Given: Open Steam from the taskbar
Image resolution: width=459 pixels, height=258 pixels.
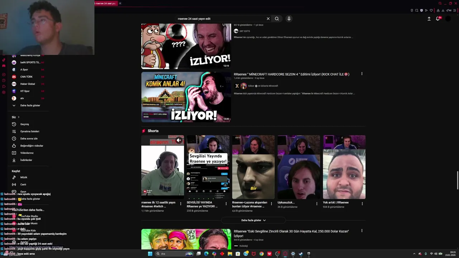Looking at the screenshot, I should click(301, 254).
